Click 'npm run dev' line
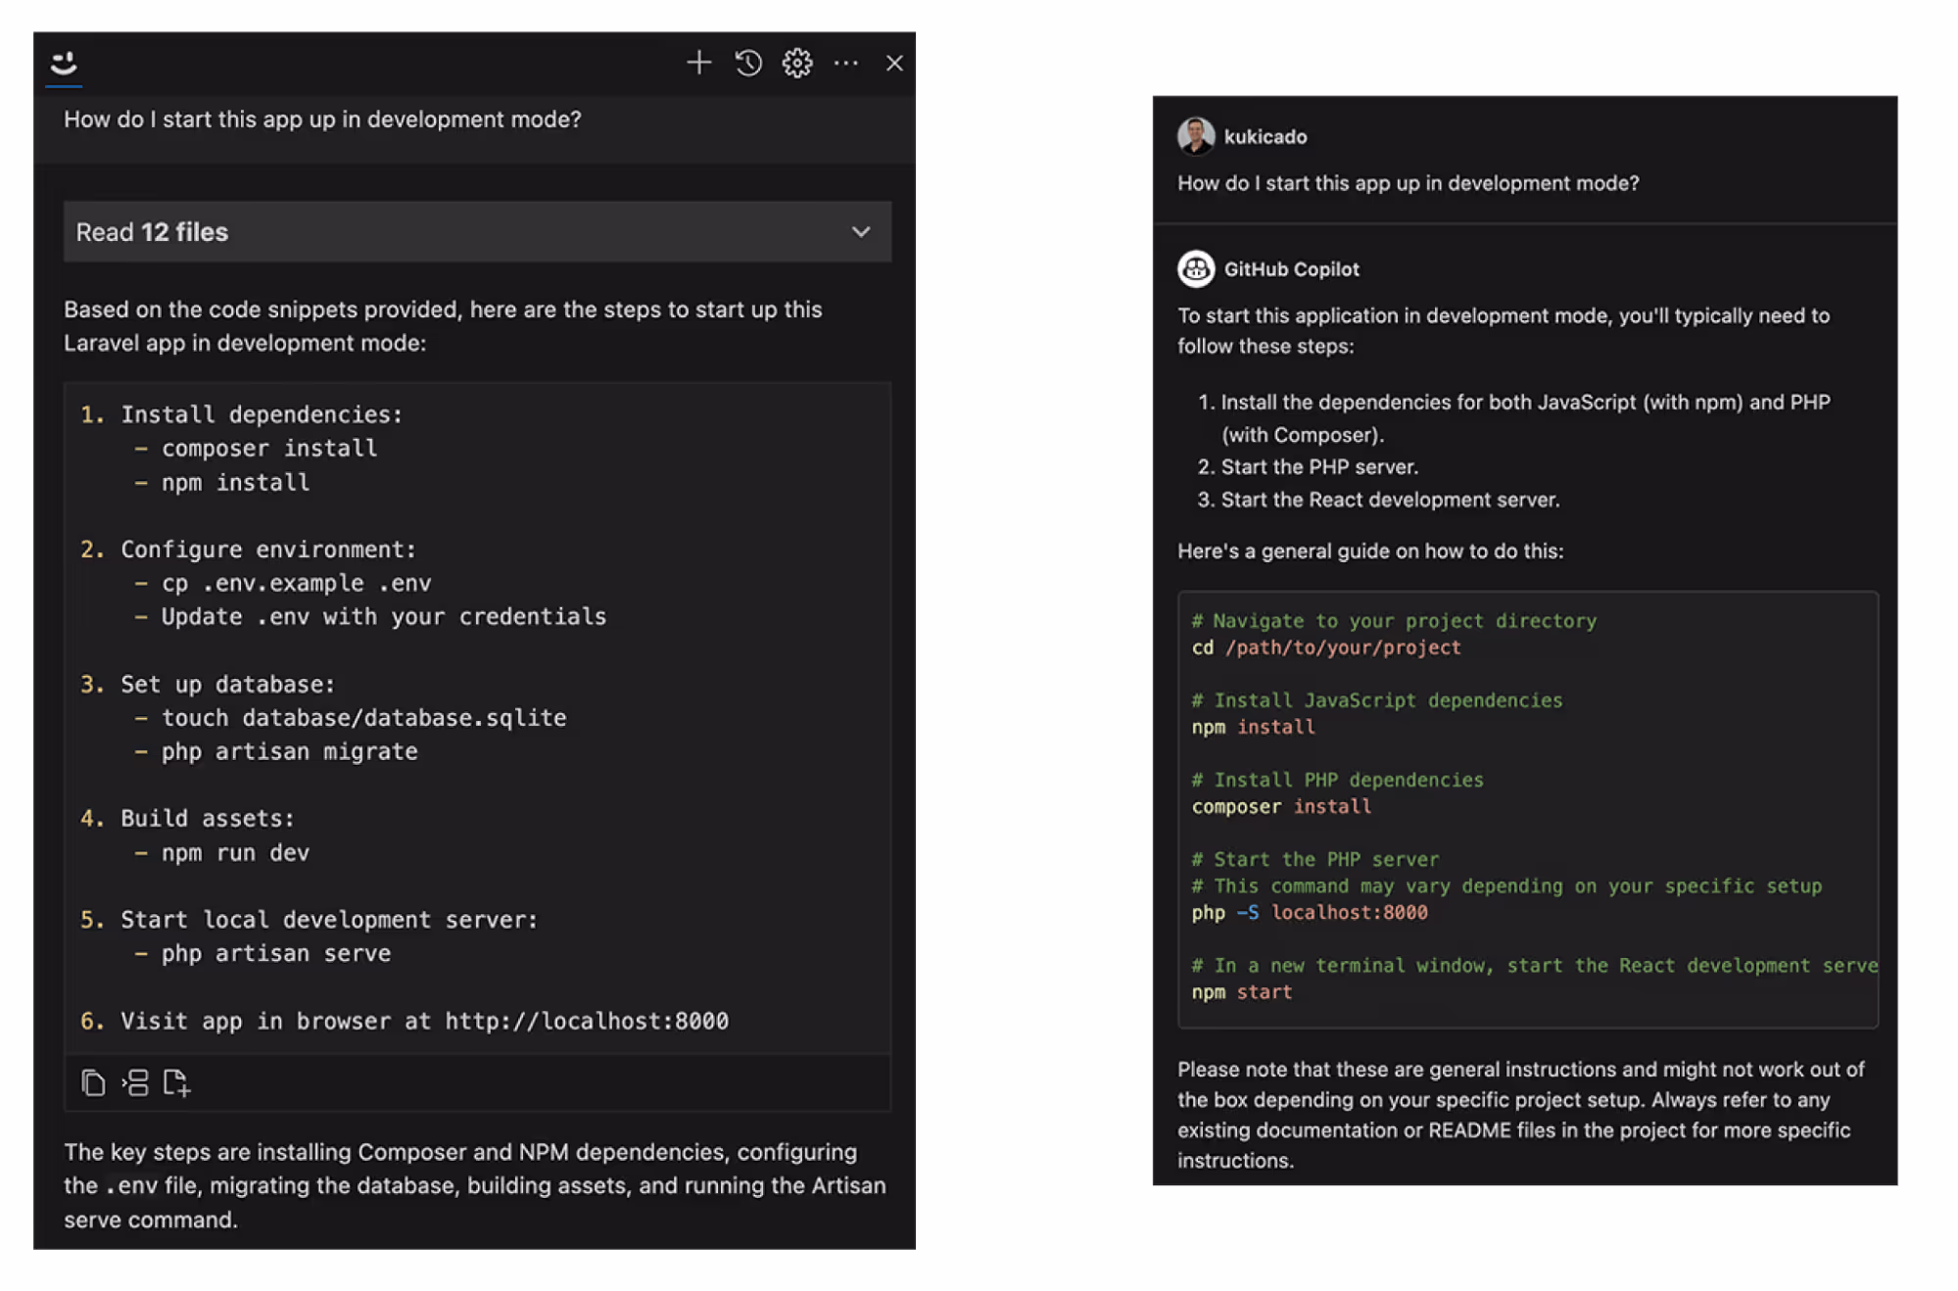1958x1291 pixels. point(235,853)
